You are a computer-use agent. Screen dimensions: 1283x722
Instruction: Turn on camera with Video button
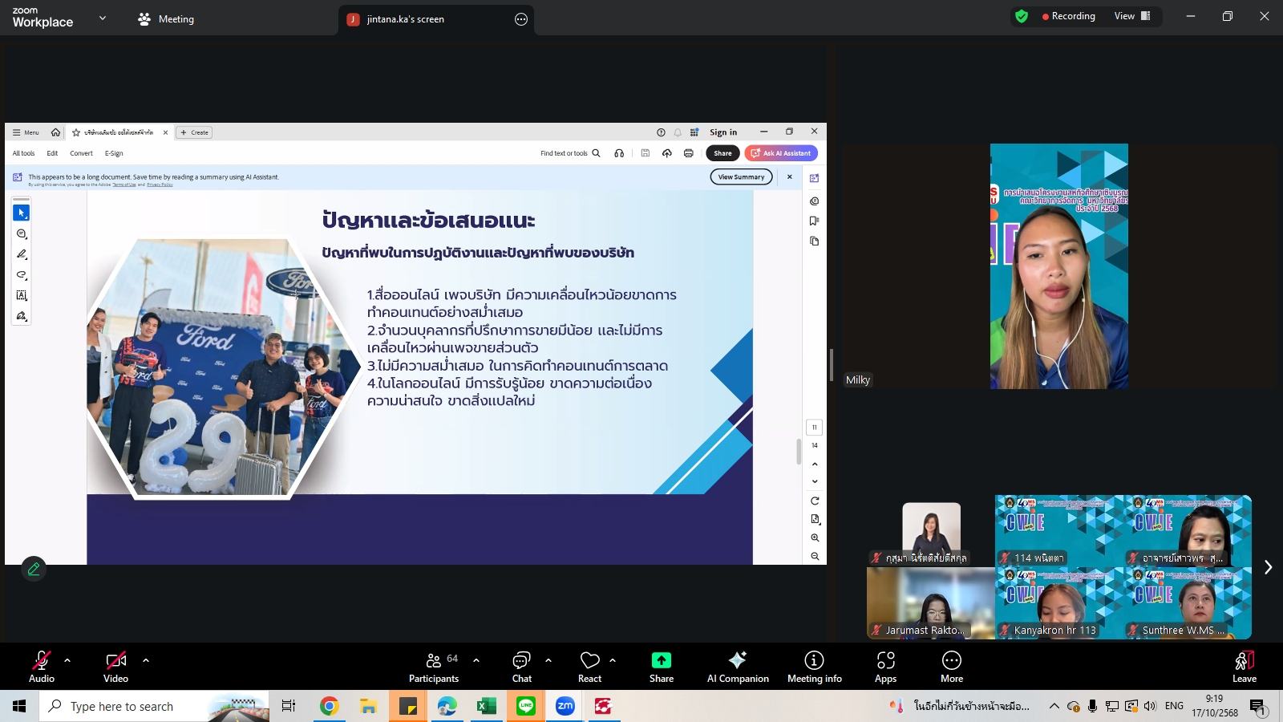point(115,666)
